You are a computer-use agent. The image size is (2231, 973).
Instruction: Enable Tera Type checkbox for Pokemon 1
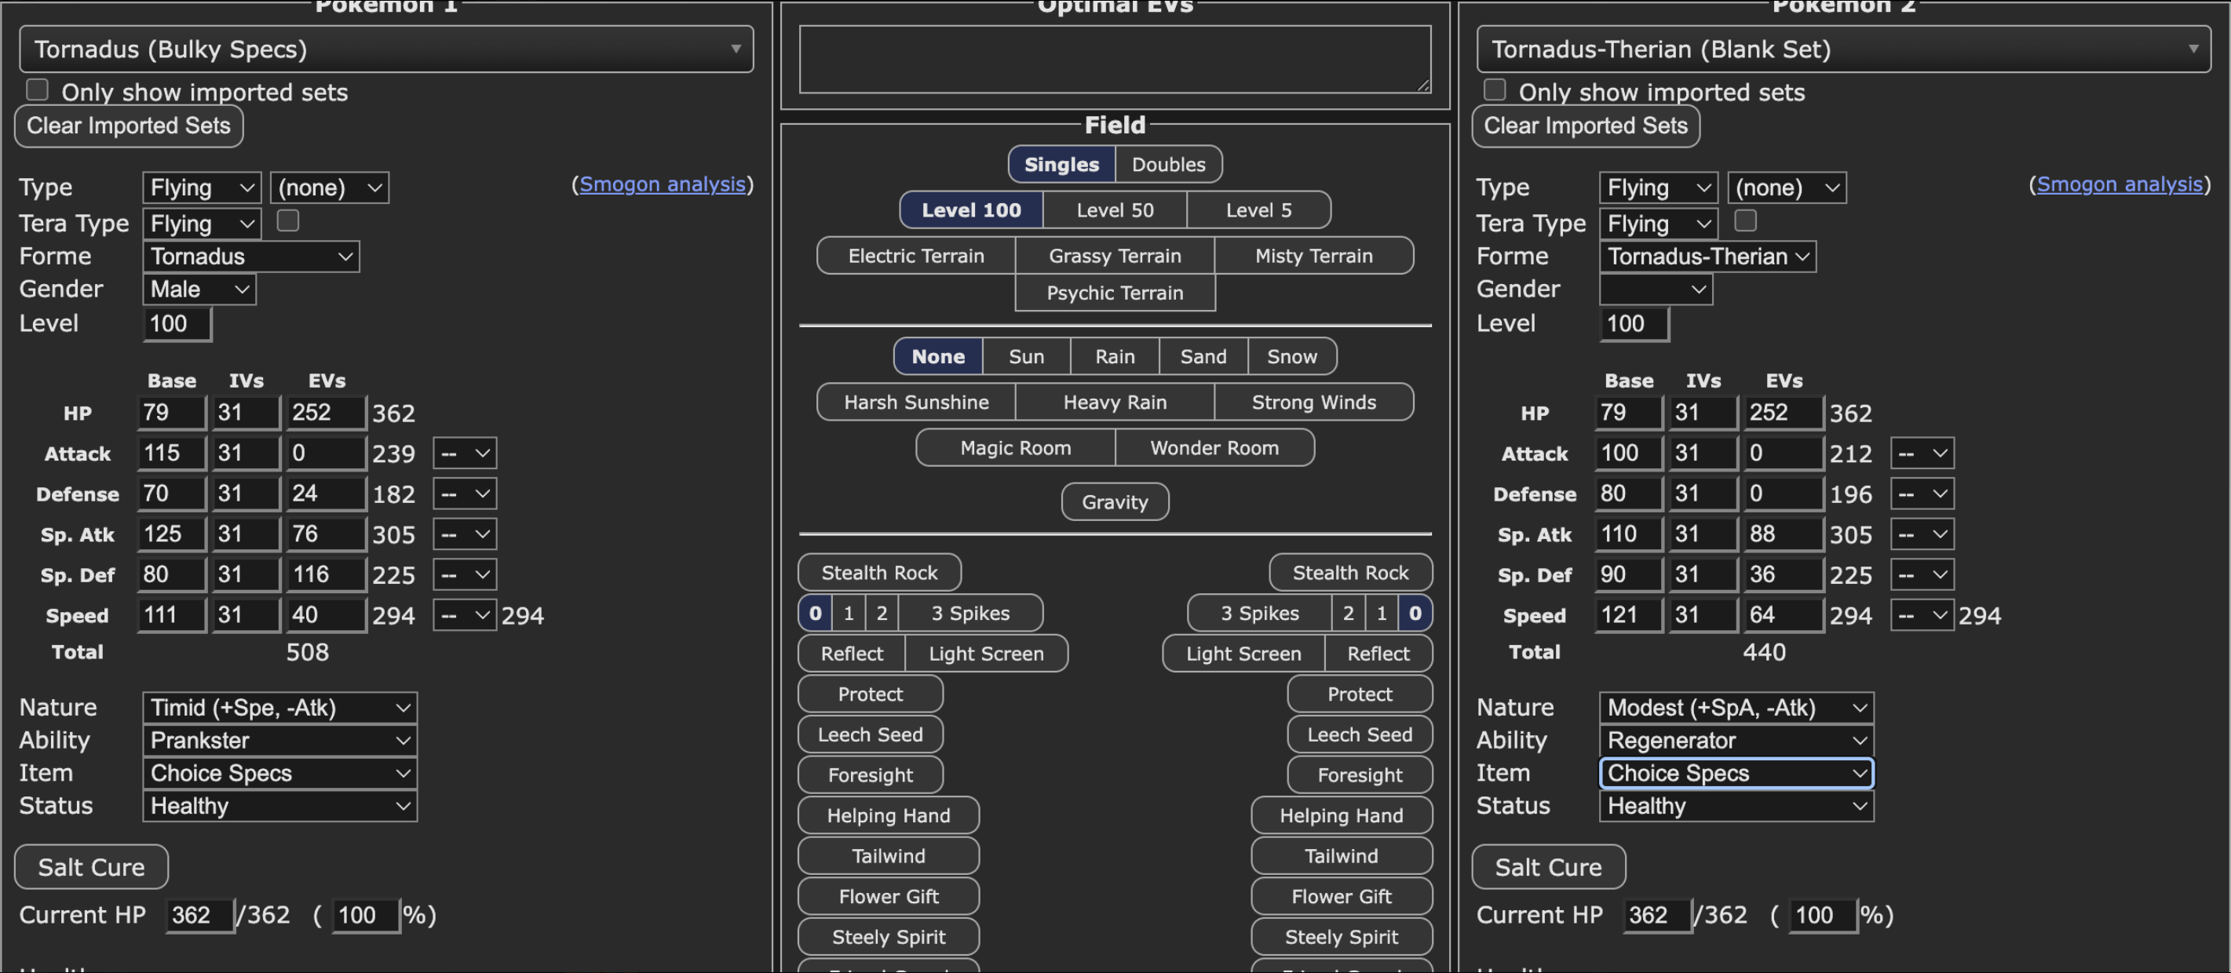[x=287, y=221]
